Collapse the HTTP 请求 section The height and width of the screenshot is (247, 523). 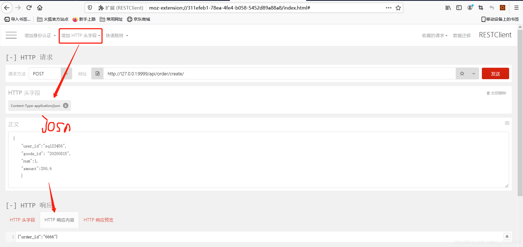(11, 57)
